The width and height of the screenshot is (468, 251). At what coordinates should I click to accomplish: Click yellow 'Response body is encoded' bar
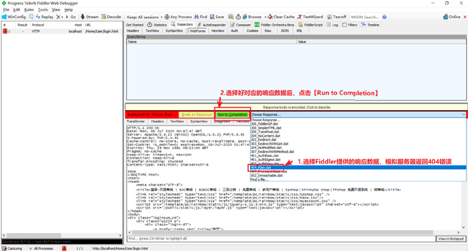pyautogui.click(x=296, y=107)
